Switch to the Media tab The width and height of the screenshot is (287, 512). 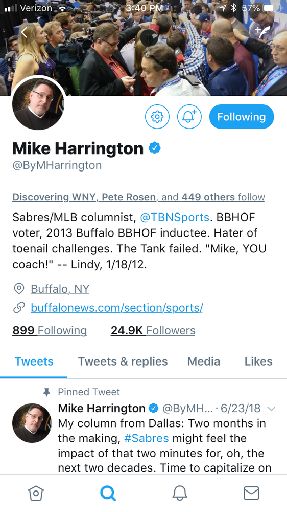pyautogui.click(x=204, y=361)
